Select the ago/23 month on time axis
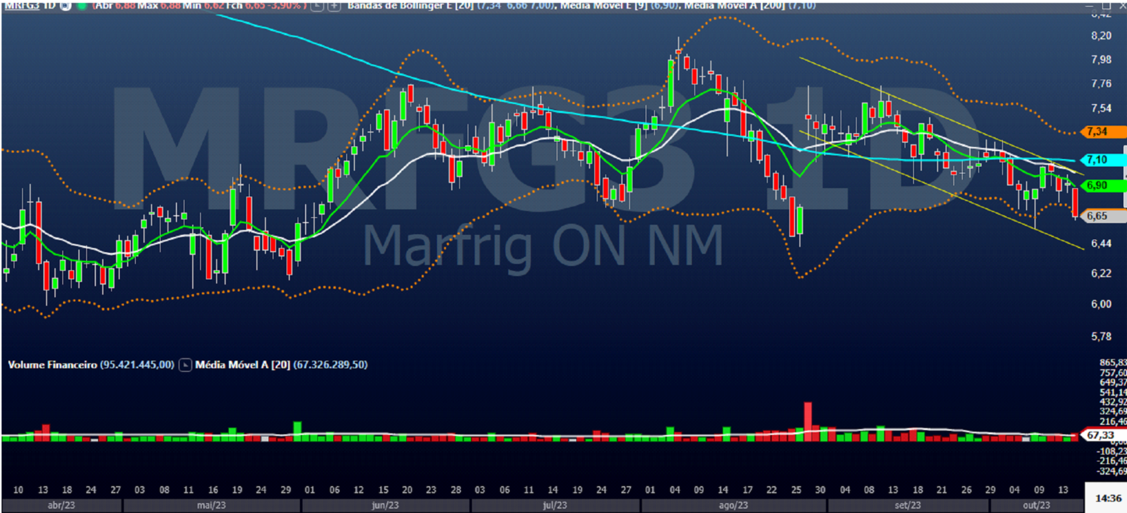 [733, 506]
